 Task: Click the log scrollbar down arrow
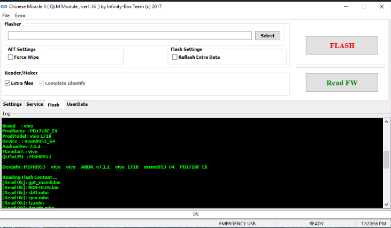pyautogui.click(x=386, y=205)
